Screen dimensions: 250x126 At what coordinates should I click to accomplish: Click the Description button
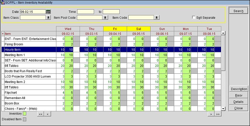(x=238, y=89)
